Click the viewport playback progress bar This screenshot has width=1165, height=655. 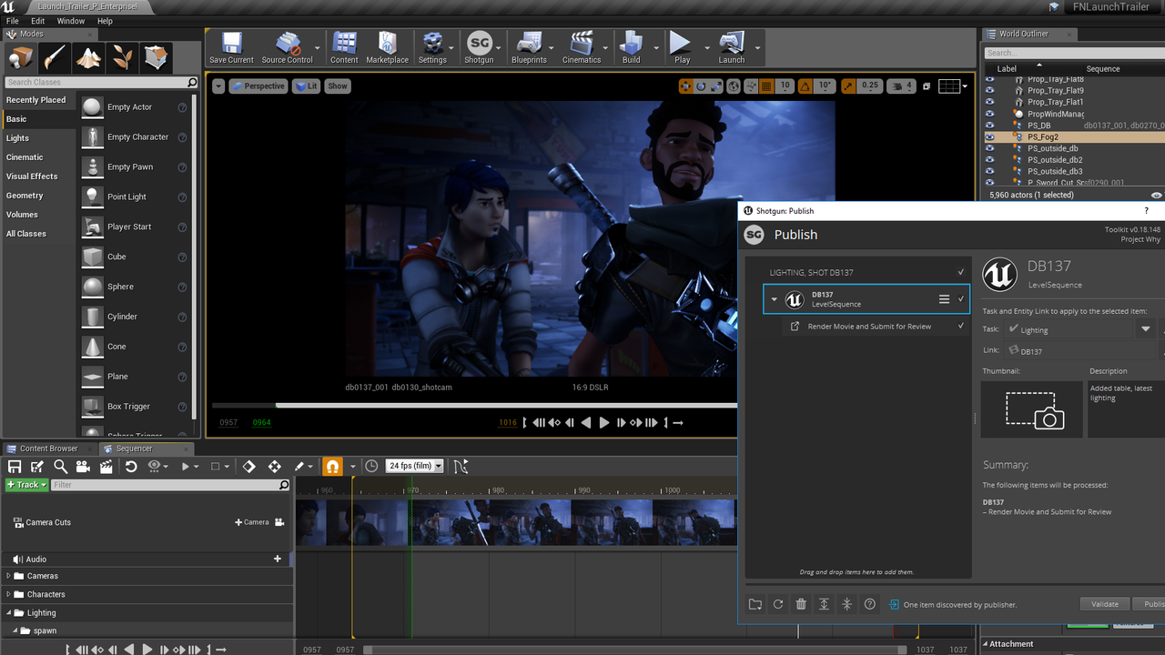474,406
